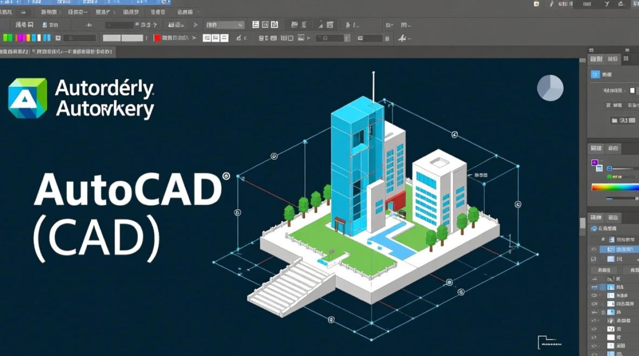The image size is (639, 356).
Task: Toggle the eye icon of highlighted layer row
Action: [594, 249]
